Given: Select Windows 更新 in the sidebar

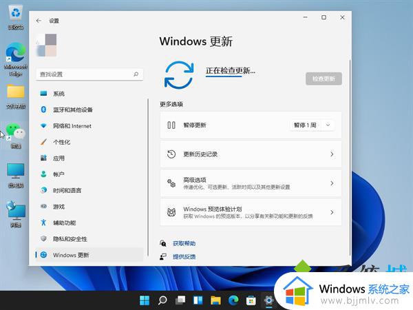Looking at the screenshot, I should pos(89,255).
